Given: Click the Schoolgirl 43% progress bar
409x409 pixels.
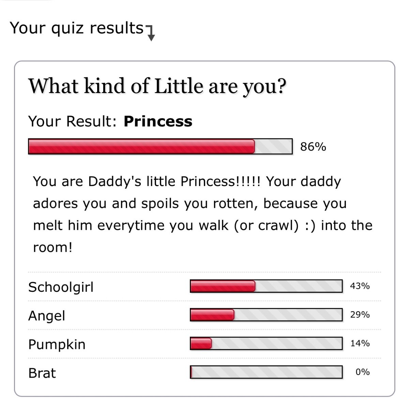Looking at the screenshot, I should 266,286.
